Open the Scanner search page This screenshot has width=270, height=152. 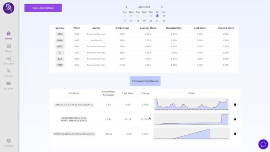(8, 73)
